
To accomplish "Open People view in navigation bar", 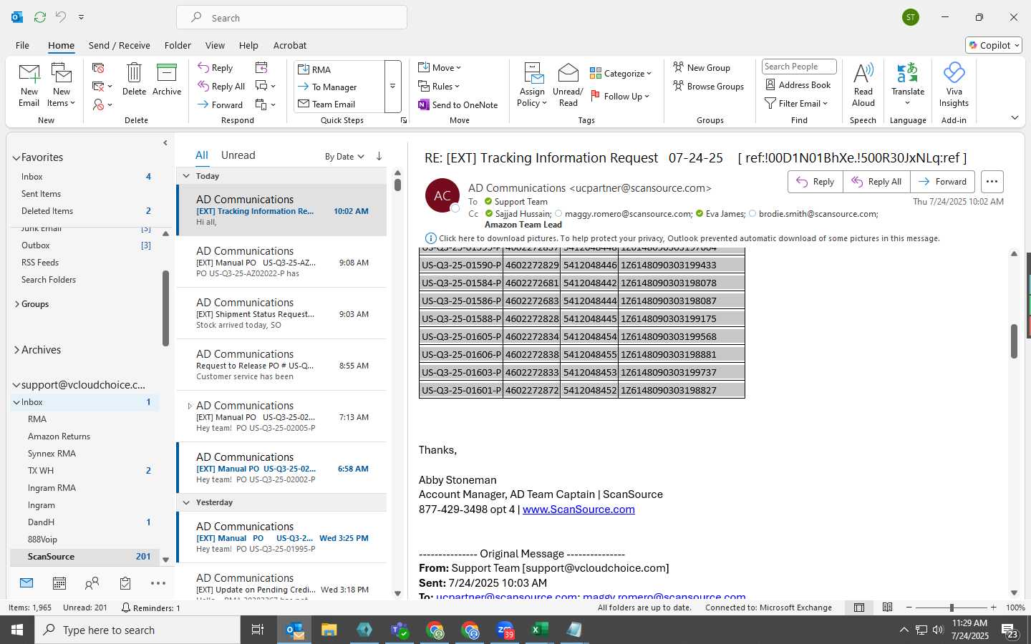I will pyautogui.click(x=92, y=583).
